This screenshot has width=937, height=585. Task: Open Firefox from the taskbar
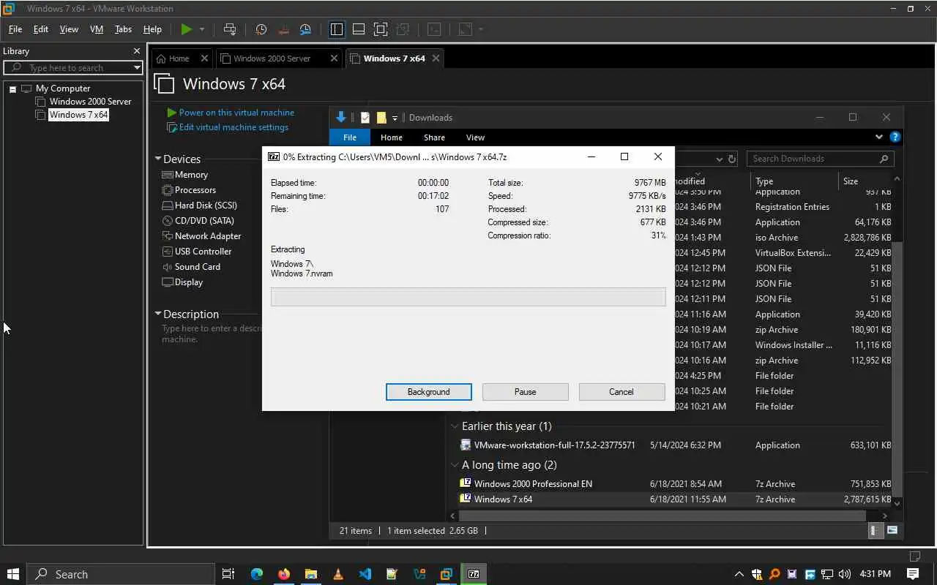(283, 574)
